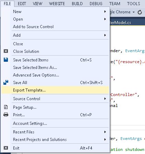
Task: Click the {resource} string in code
Action: pos(130,62)
